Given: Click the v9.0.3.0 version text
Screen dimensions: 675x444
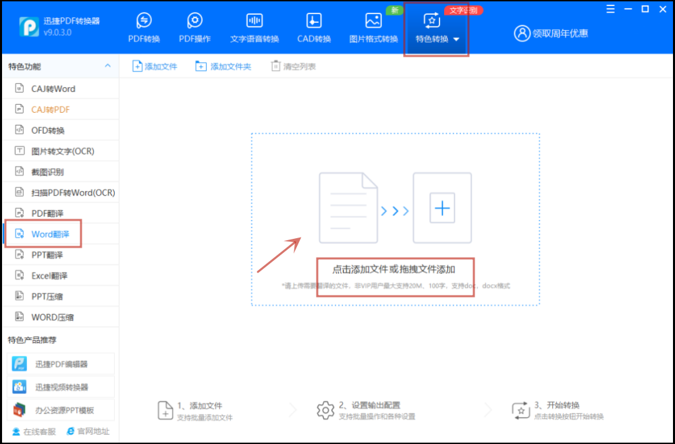Looking at the screenshot, I should pos(57,32).
